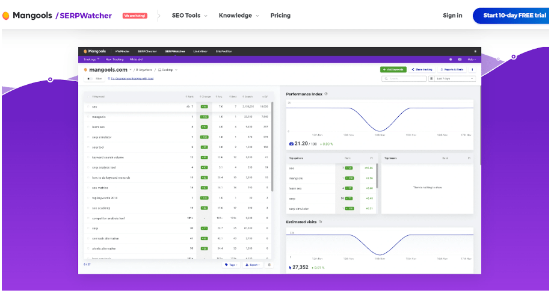Click the green Add keywords button
The height and width of the screenshot is (293, 551).
(x=393, y=70)
